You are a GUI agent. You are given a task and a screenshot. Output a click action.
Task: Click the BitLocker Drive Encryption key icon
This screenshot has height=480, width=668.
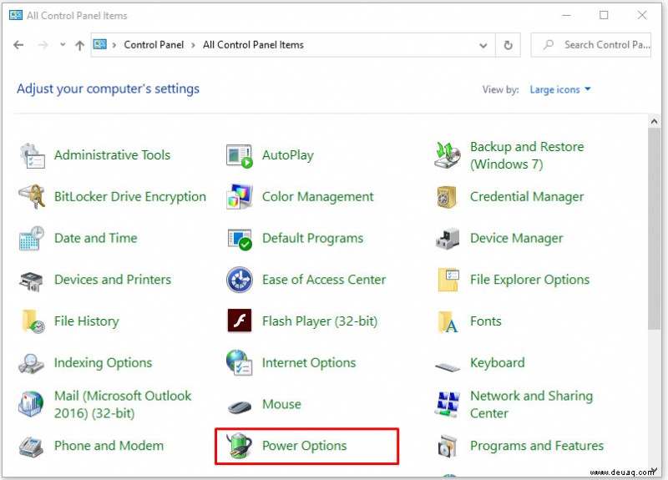pyautogui.click(x=32, y=196)
